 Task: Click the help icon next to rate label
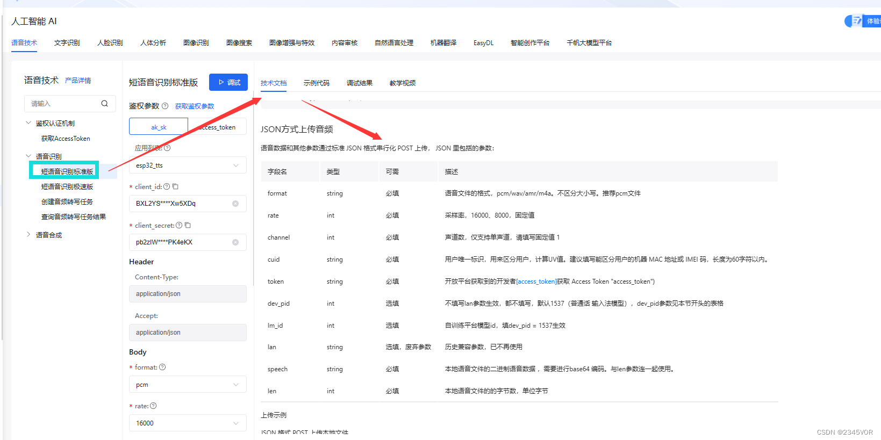pyautogui.click(x=153, y=406)
